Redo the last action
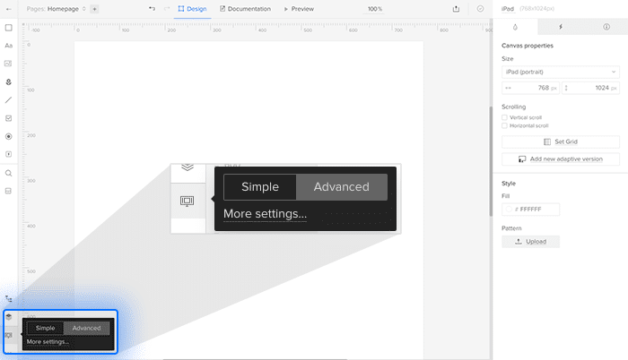628x360 pixels. tap(167, 8)
